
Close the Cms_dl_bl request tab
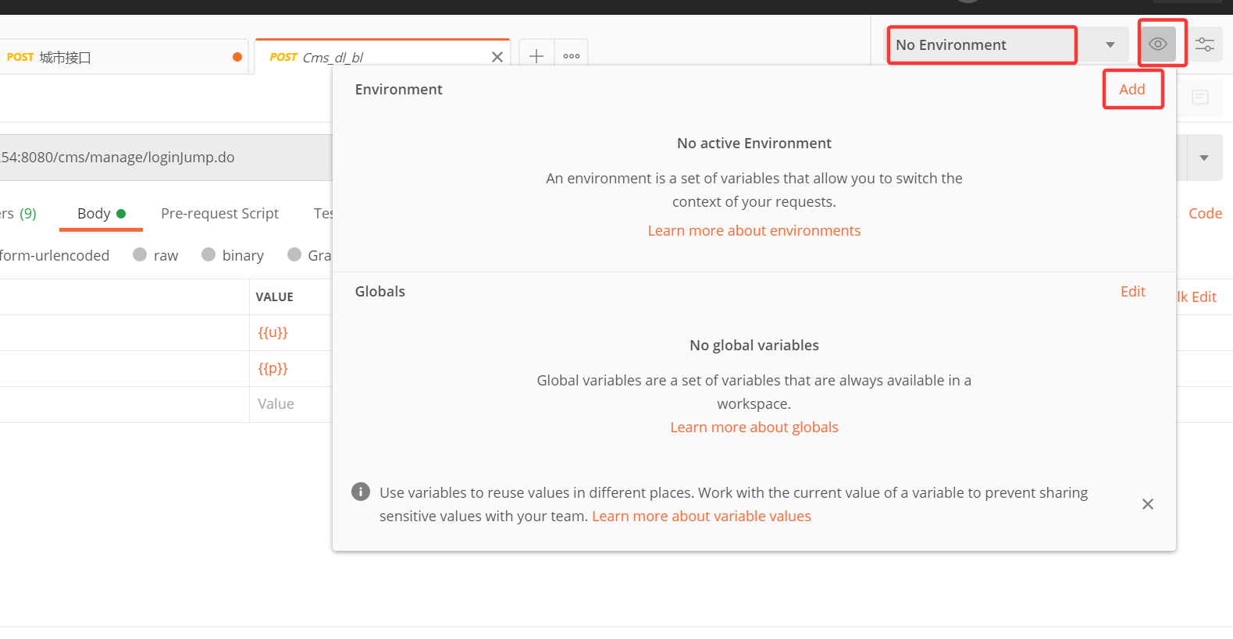pyautogui.click(x=497, y=57)
